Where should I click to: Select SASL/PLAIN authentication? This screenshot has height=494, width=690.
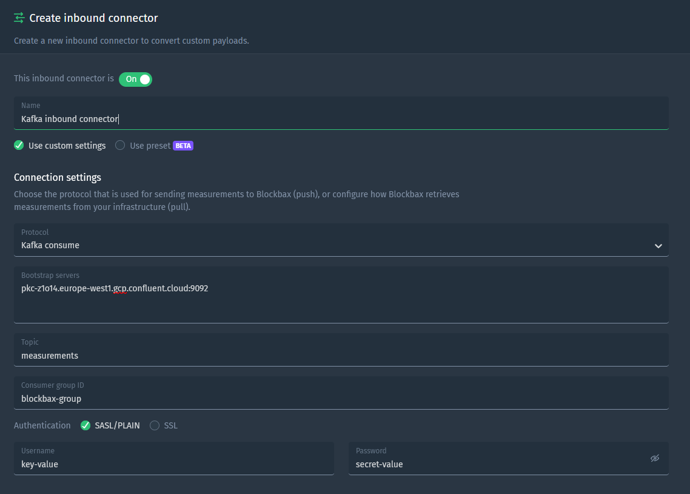110,425
